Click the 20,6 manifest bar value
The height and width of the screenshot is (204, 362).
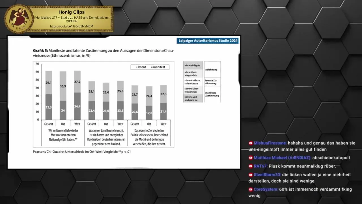[135, 112]
